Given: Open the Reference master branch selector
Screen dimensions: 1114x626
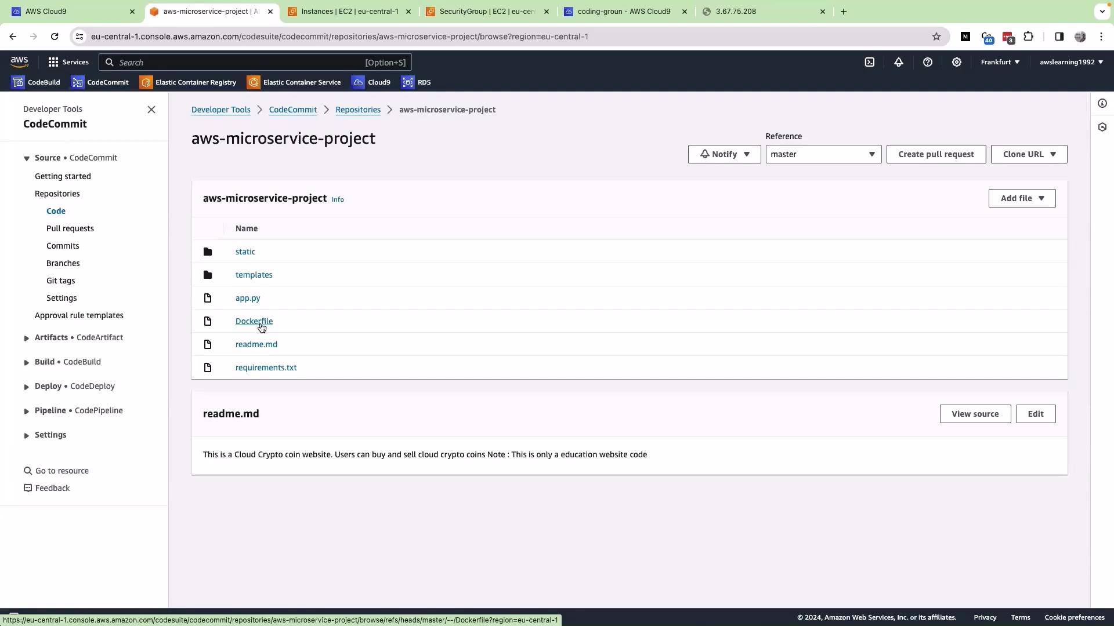Looking at the screenshot, I should (x=823, y=154).
